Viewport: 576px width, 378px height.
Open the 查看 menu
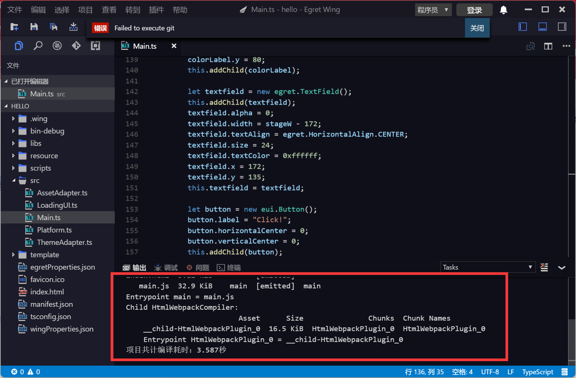click(109, 10)
